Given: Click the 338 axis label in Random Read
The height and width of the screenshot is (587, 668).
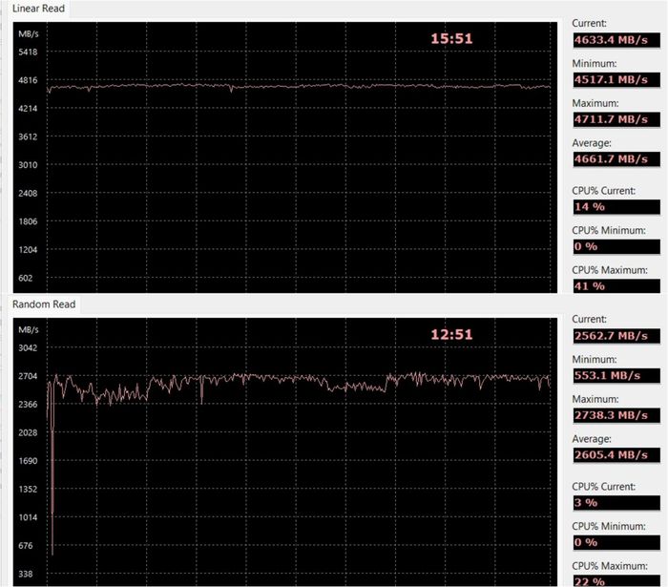Looking at the screenshot, I should [x=25, y=574].
